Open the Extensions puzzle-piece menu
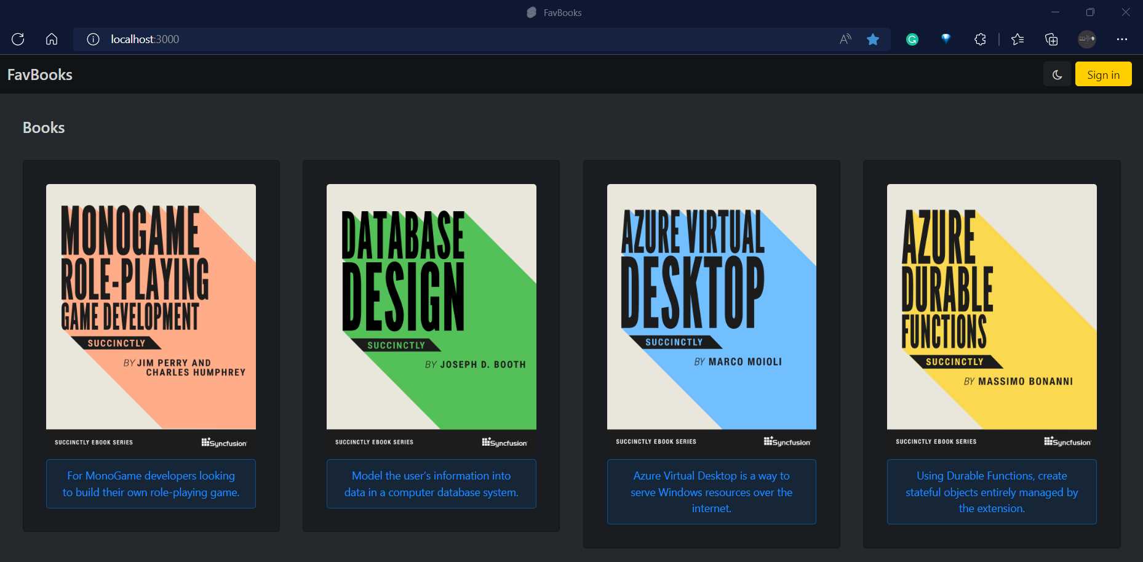The height and width of the screenshot is (562, 1143). 979,39
